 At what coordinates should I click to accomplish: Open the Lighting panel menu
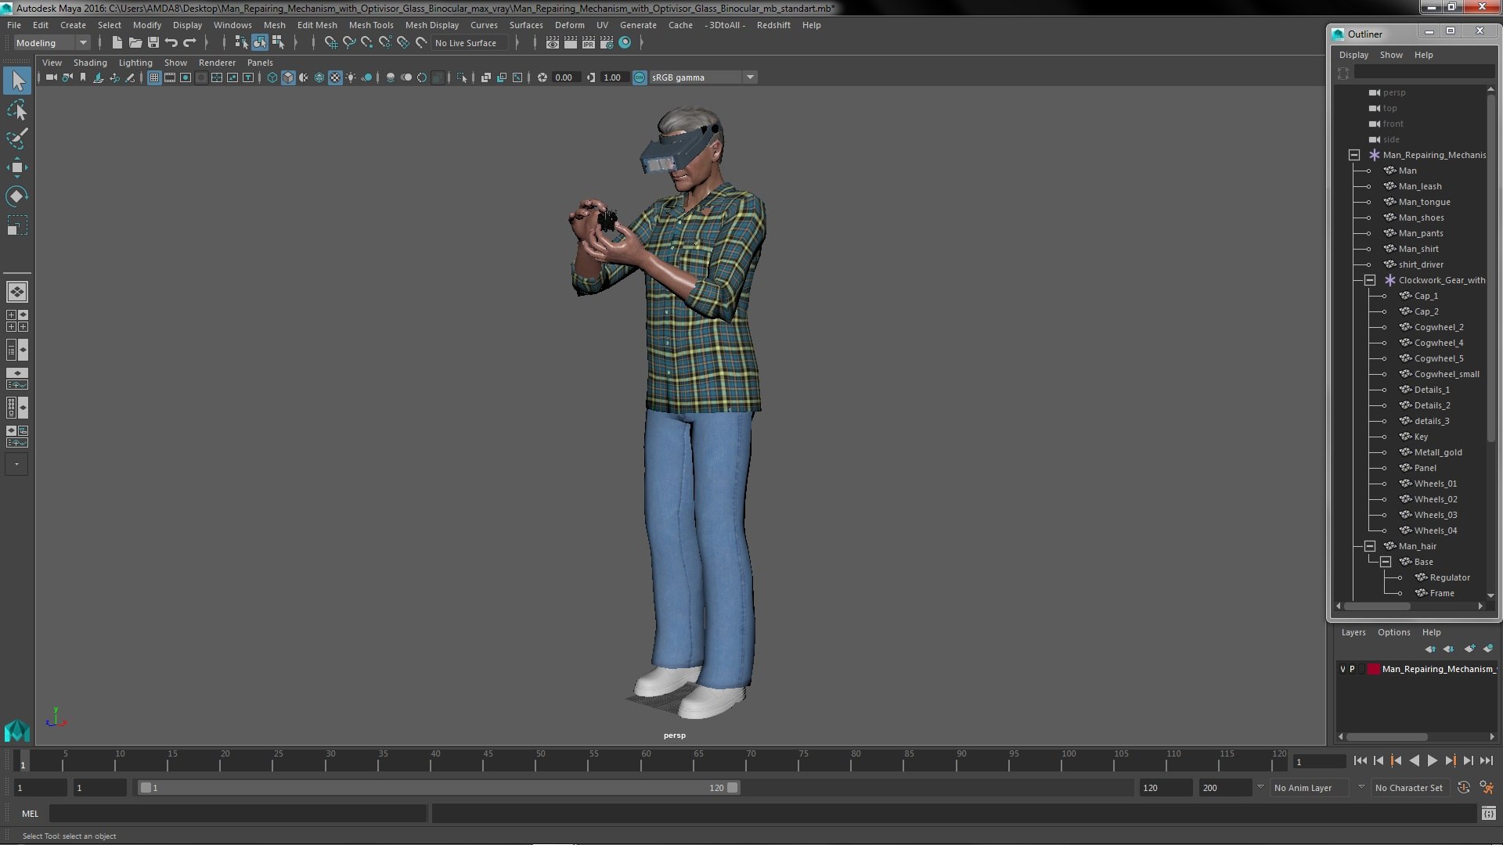coord(135,63)
